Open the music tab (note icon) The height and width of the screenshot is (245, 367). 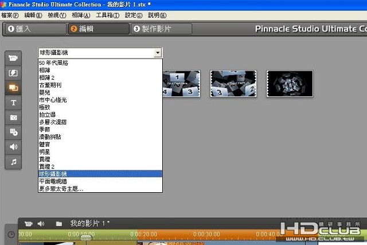[13, 162]
